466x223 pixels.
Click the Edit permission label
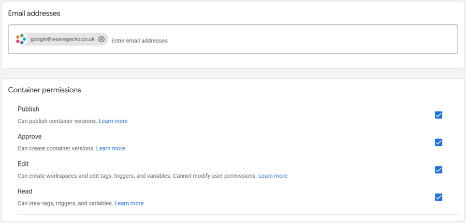point(23,164)
